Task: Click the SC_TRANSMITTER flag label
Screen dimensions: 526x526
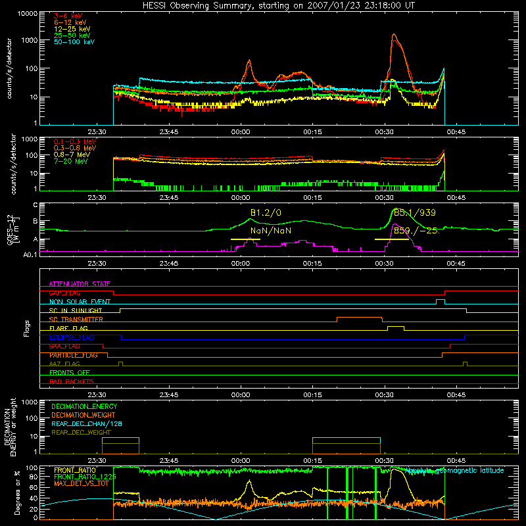Action: click(x=76, y=320)
